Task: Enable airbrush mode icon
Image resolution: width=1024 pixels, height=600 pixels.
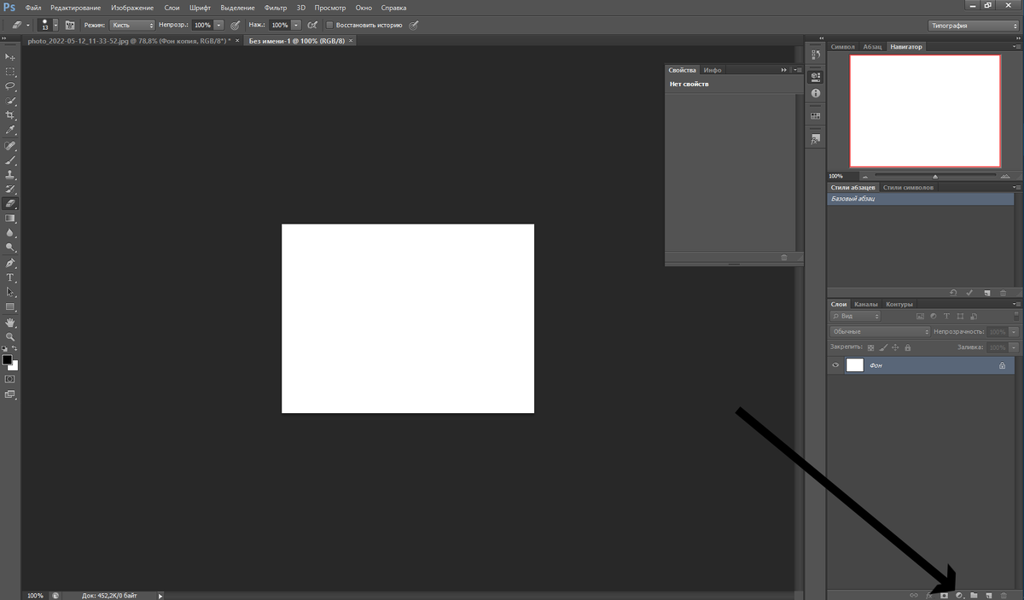Action: pos(312,26)
